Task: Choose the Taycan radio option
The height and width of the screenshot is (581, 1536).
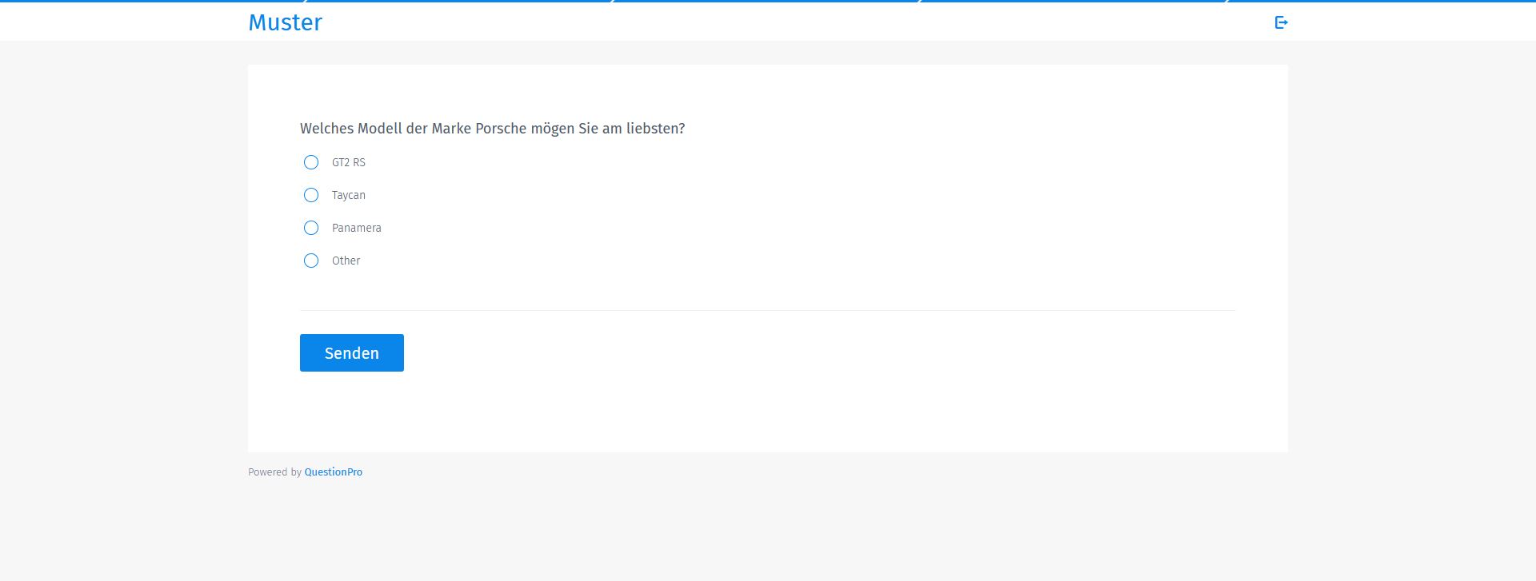Action: click(x=311, y=195)
